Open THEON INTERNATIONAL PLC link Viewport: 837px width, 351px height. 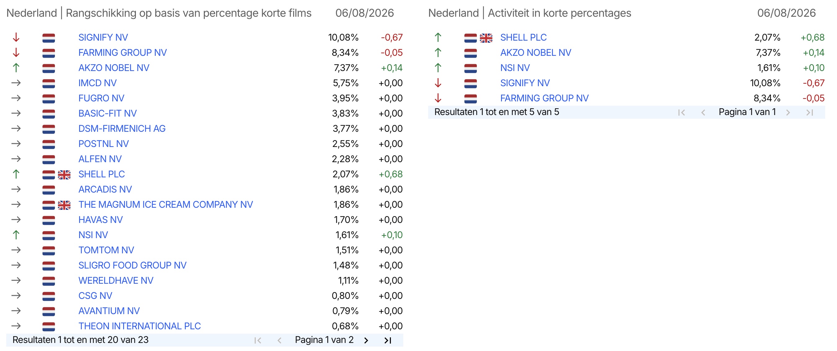coord(139,326)
